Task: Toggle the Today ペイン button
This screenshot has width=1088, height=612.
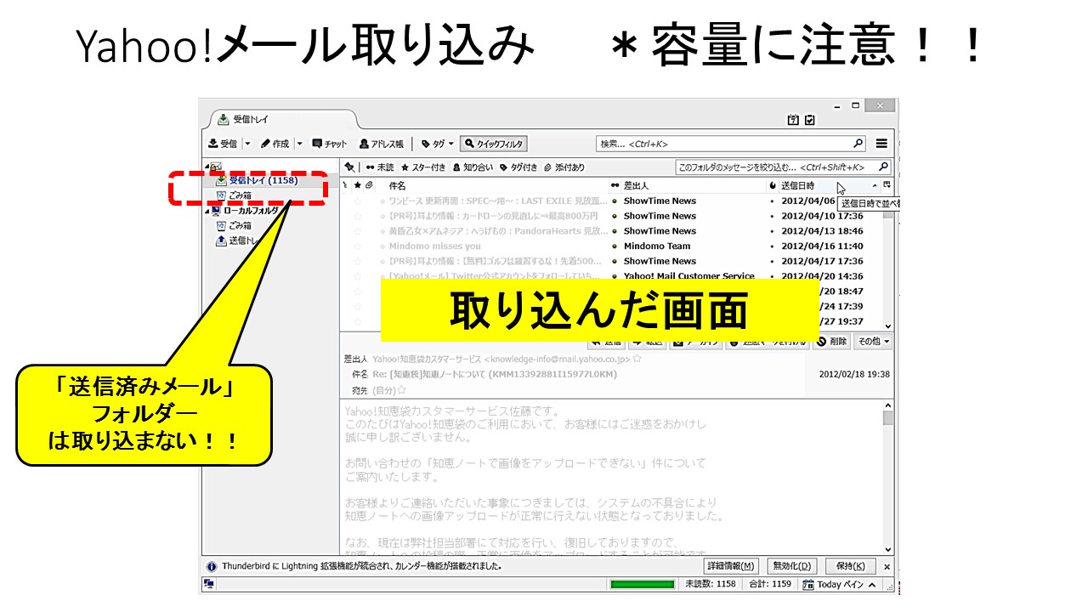Action: pos(837,584)
